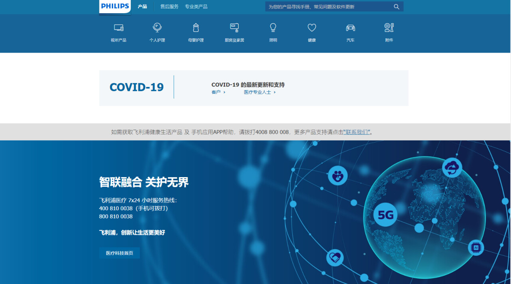Open the 售后服务 menu item
The image size is (511, 284).
coord(169,7)
